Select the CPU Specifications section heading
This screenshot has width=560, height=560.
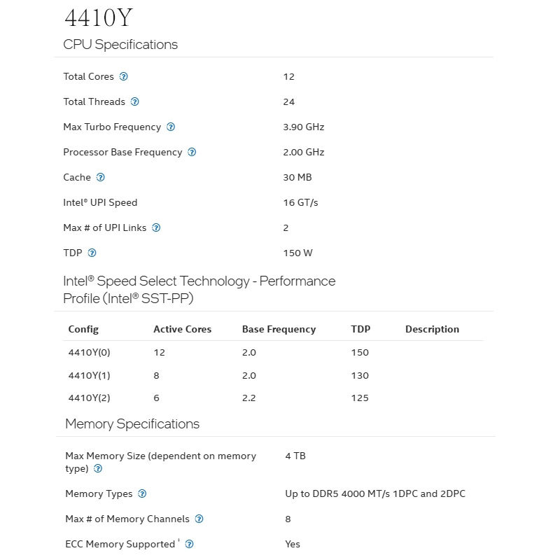pyautogui.click(x=120, y=45)
